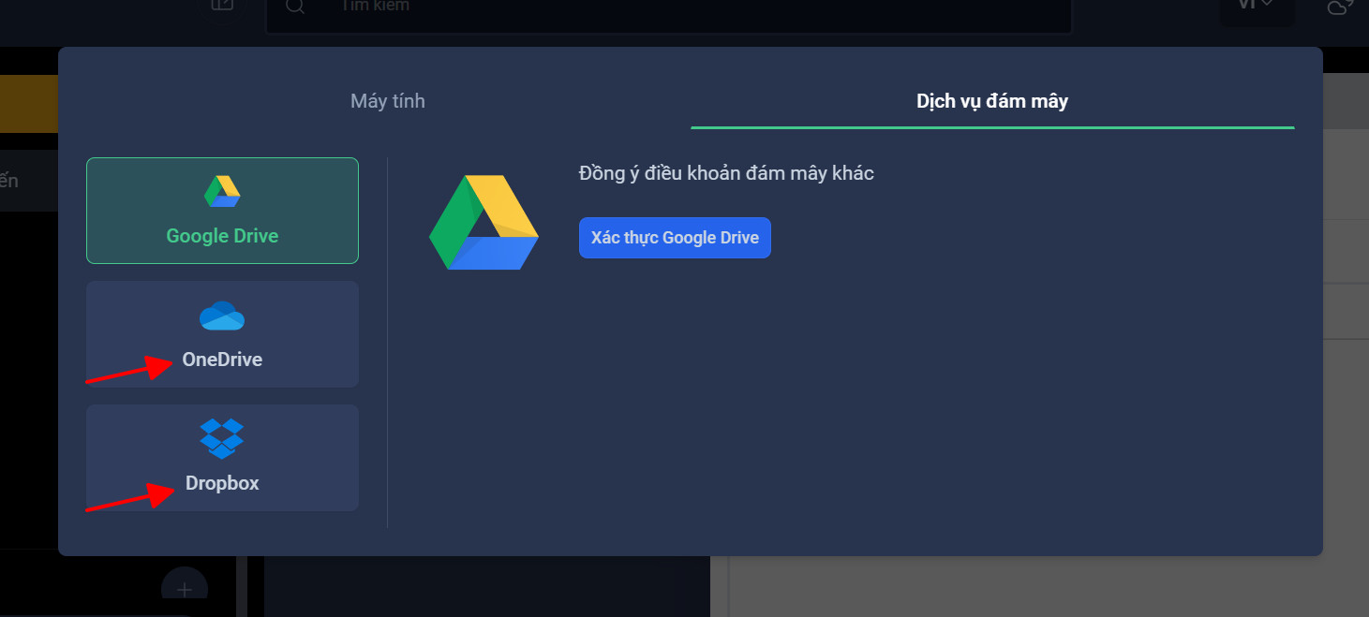Click the Dropbox box icon

[222, 438]
